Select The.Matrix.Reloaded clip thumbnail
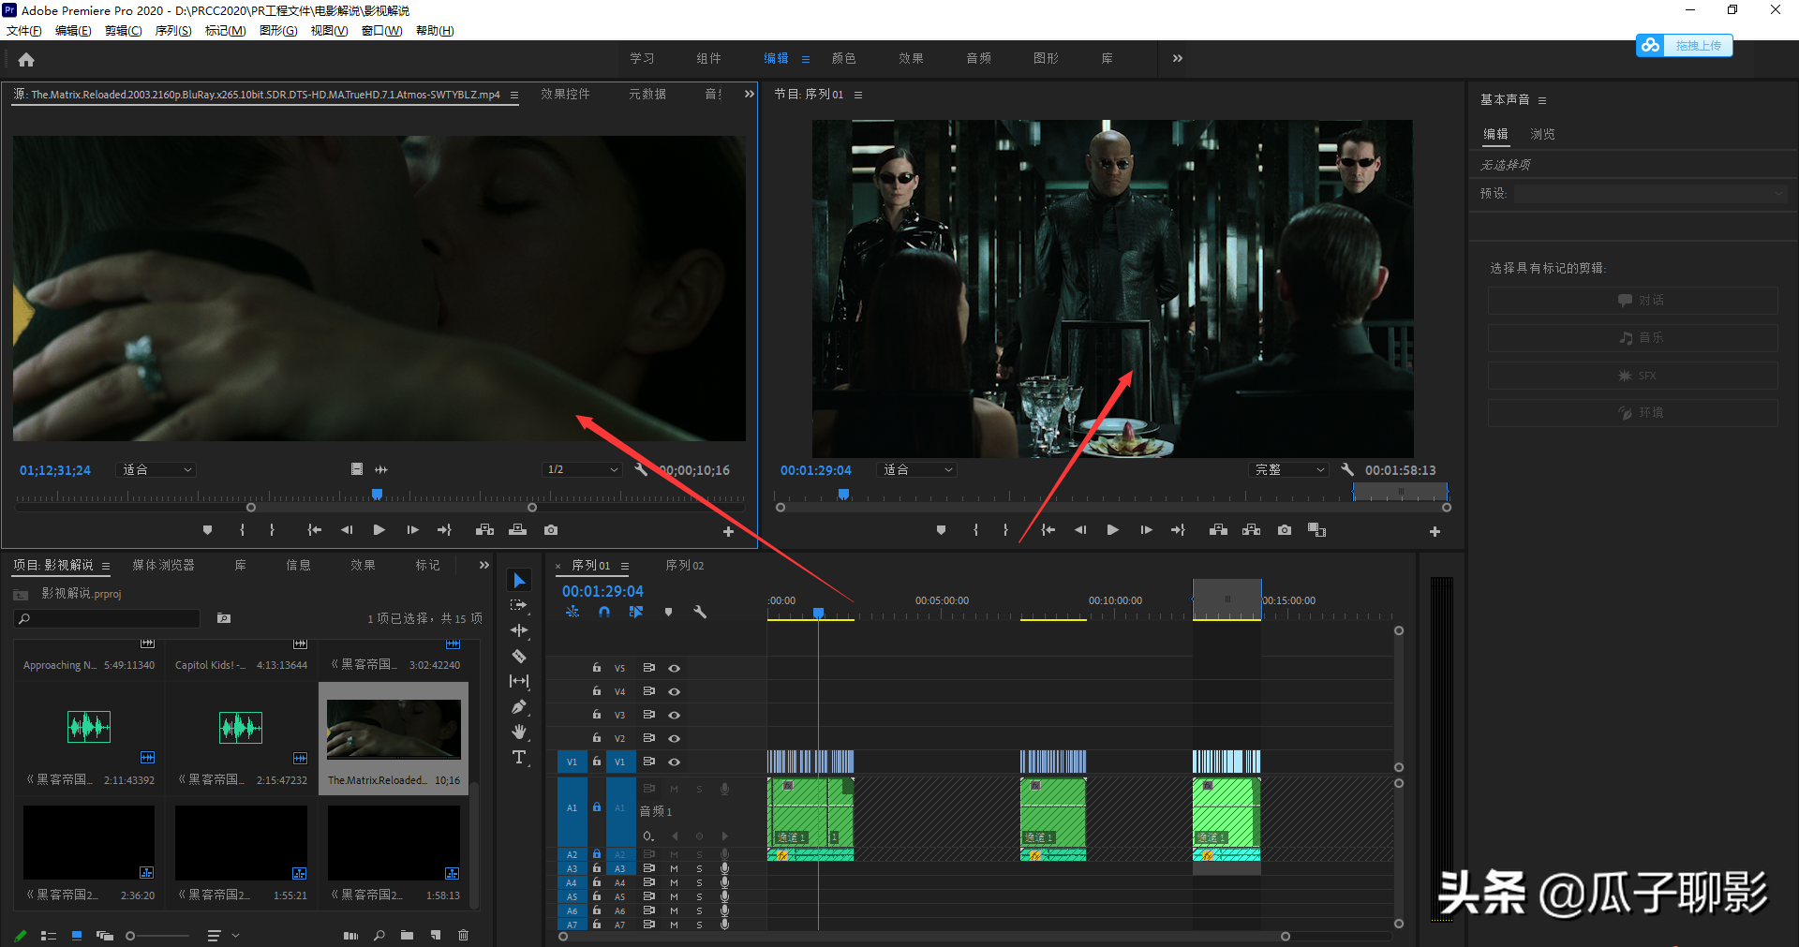The image size is (1799, 947). click(x=394, y=729)
